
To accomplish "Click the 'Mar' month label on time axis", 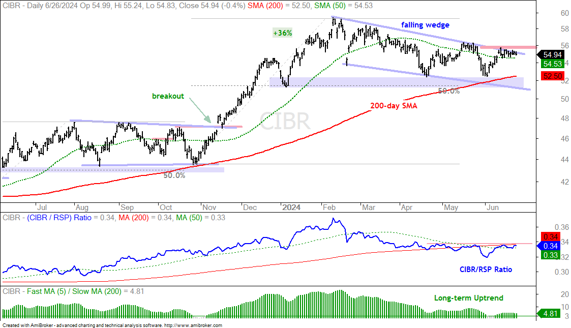I will point(368,207).
